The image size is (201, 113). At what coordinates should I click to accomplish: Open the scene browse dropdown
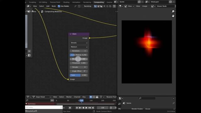(x=116, y=2)
